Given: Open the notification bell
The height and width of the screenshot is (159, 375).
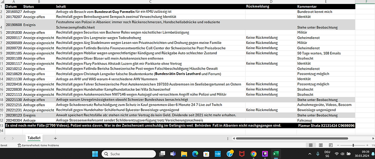Looking at the screenshot, I should pos(373,154).
